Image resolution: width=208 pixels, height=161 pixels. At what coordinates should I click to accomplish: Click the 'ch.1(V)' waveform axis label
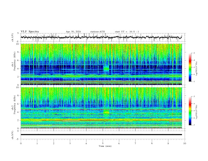13,37
